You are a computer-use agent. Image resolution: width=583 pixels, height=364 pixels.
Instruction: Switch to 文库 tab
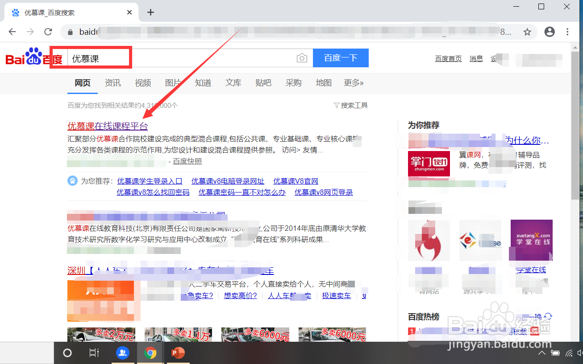(233, 83)
